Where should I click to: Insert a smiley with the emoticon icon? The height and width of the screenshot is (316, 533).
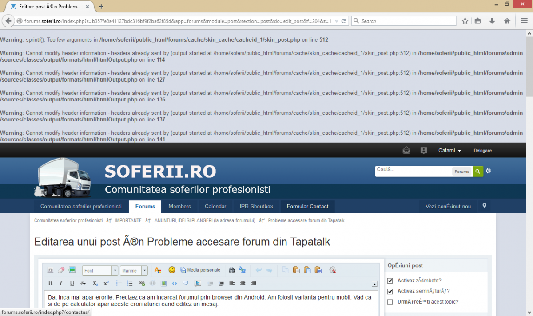172,270
